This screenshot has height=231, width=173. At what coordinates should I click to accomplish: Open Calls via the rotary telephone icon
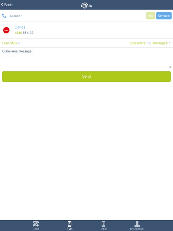click(36, 224)
